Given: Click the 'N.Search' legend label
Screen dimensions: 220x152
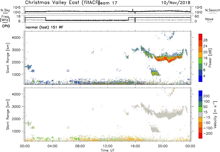Looking at the screenshot, I should pos(213,10).
